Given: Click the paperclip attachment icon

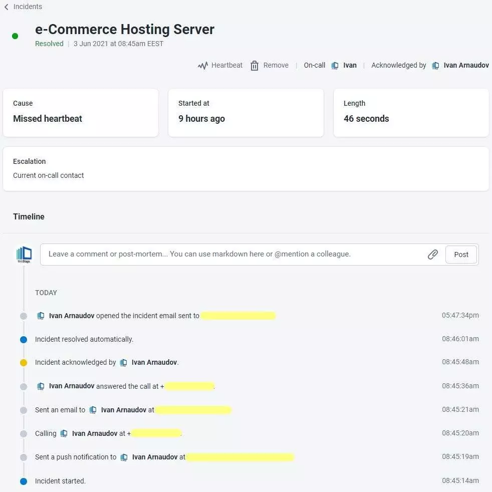Looking at the screenshot, I should (x=433, y=255).
